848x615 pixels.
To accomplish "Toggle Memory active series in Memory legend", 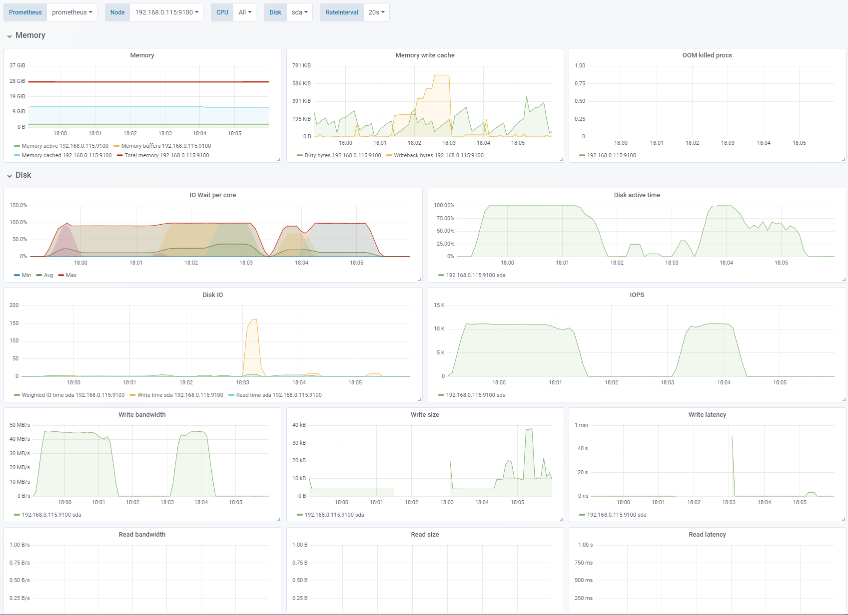I will 65,146.
